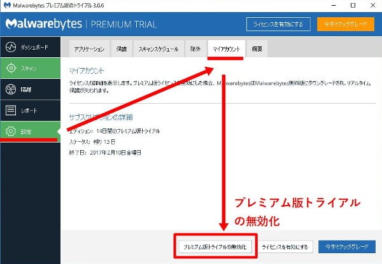Click the Malwarebytes logo in the header
The image size is (382, 264).
(x=45, y=24)
